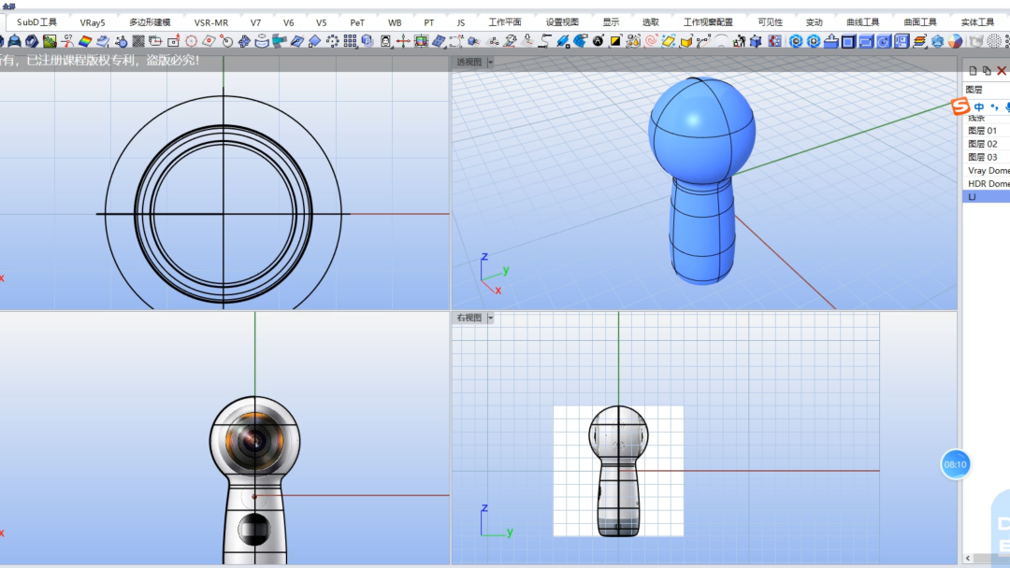
Task: Click the 08:10 timer bubble
Action: 955,464
